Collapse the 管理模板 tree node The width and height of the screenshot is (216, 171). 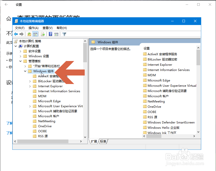click(20, 61)
